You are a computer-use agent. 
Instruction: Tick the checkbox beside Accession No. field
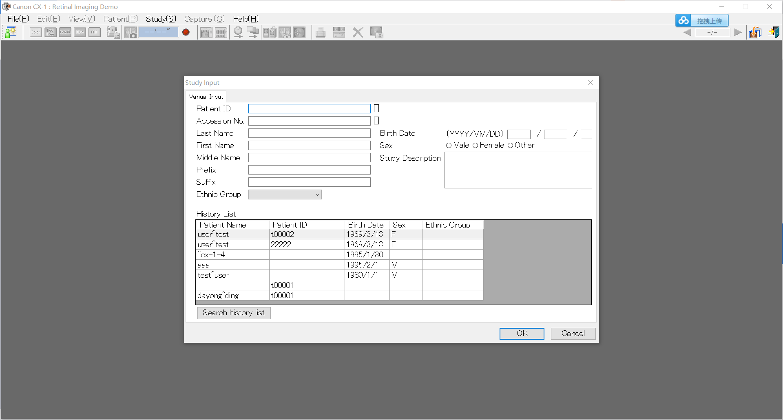click(376, 121)
